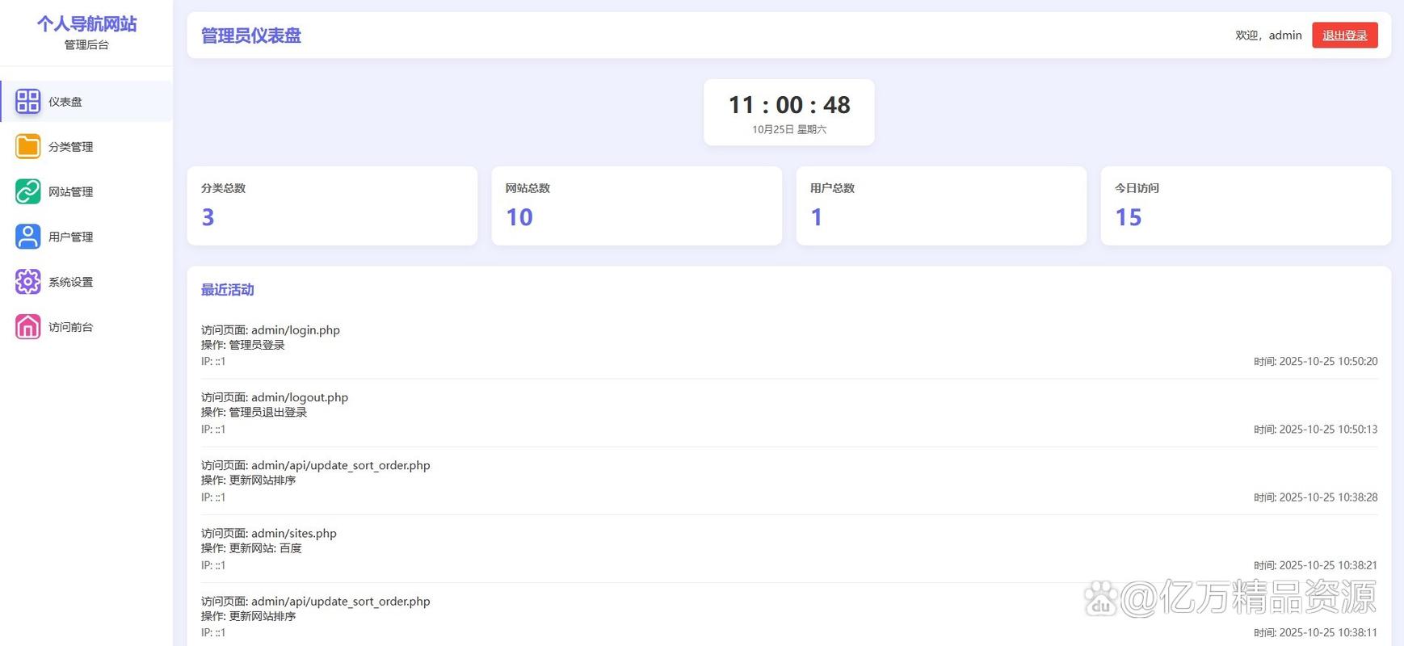Image resolution: width=1404 pixels, height=646 pixels.
Task: Open the 分类管理 menu item
Action: coord(71,147)
